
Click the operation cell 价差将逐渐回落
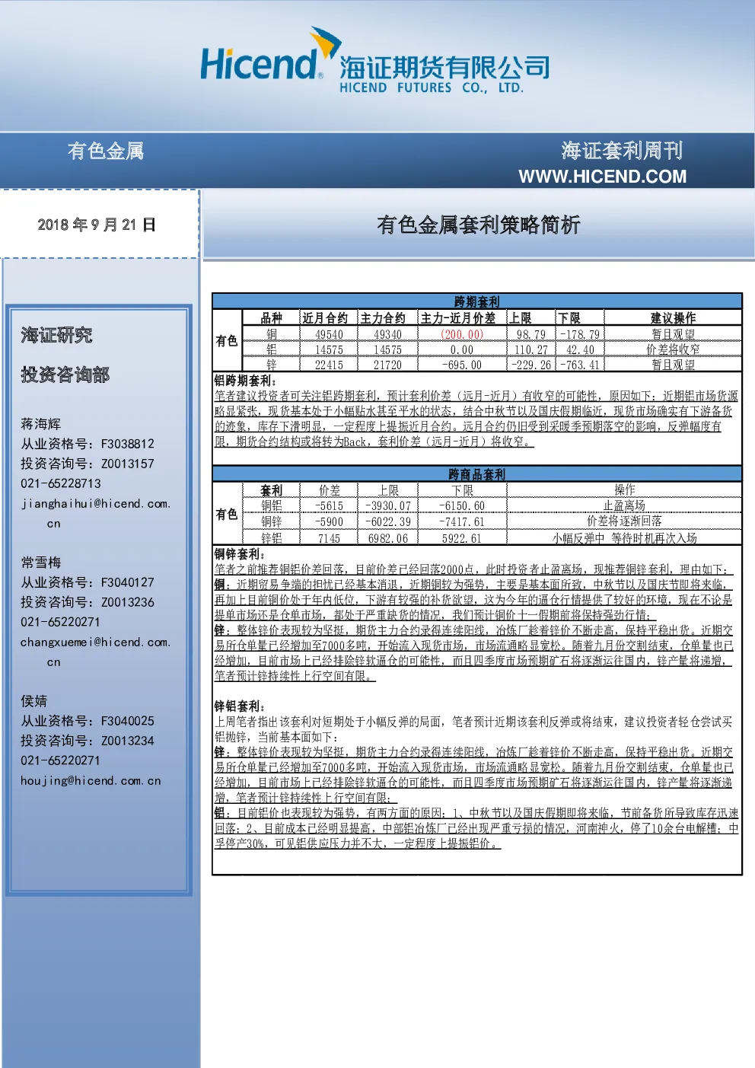[x=624, y=521]
